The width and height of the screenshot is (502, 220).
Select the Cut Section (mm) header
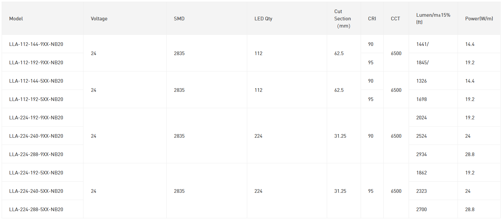(x=344, y=19)
